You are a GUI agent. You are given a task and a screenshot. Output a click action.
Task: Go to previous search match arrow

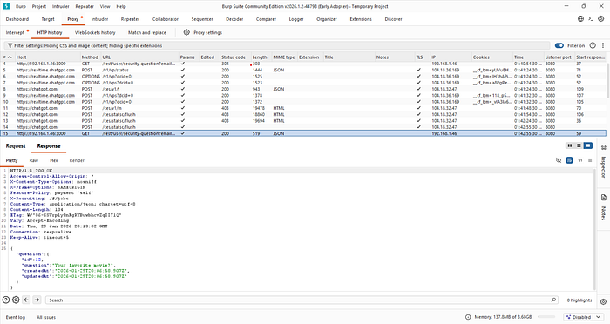click(x=26, y=300)
